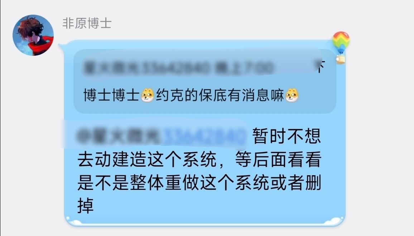Click the line starting 去动建造这个系统

pyautogui.click(x=199, y=159)
